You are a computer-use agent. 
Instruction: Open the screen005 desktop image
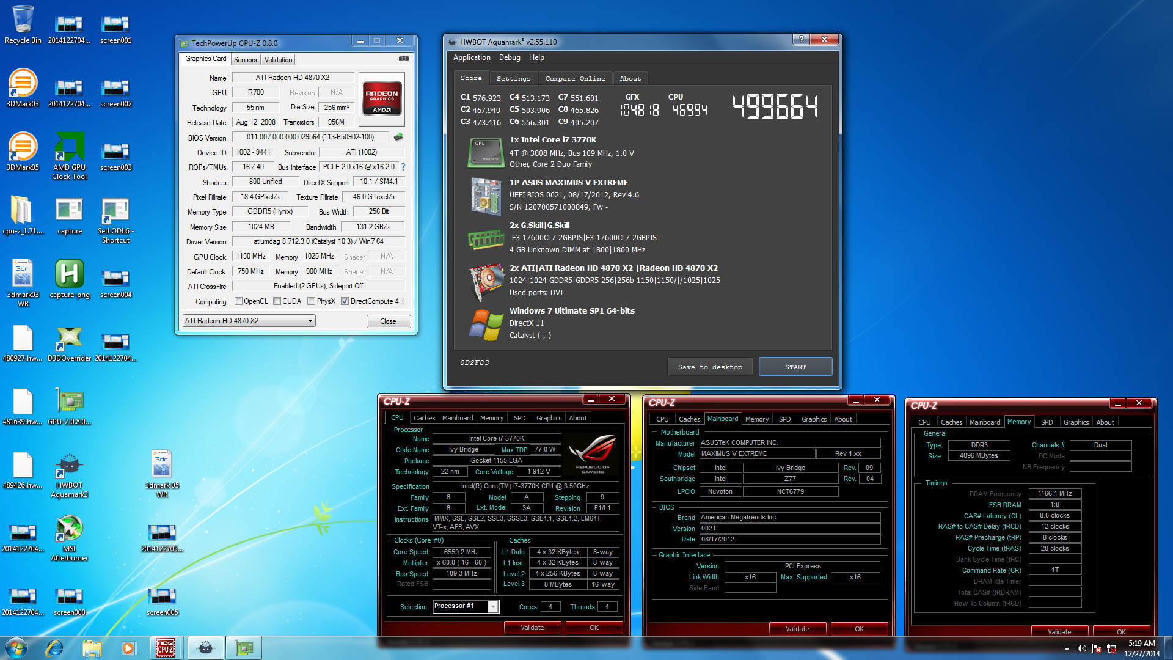tap(162, 600)
